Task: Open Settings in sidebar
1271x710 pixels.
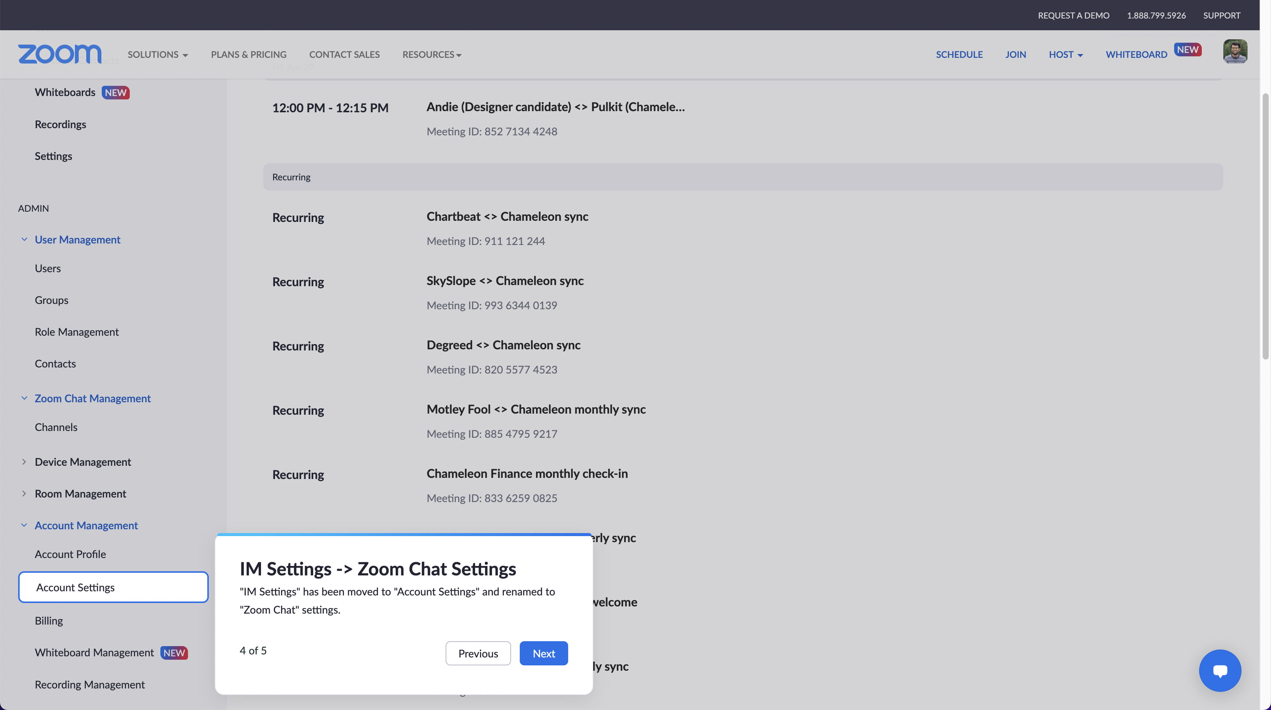Action: pyautogui.click(x=53, y=156)
